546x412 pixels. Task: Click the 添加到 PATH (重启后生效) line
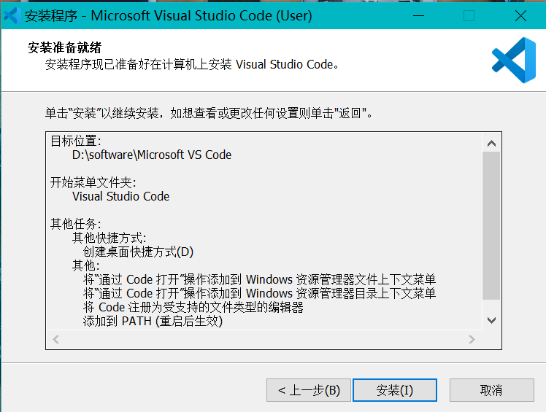(x=153, y=321)
